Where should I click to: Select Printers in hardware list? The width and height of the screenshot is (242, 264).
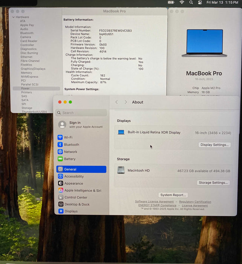pyautogui.click(x=26, y=92)
